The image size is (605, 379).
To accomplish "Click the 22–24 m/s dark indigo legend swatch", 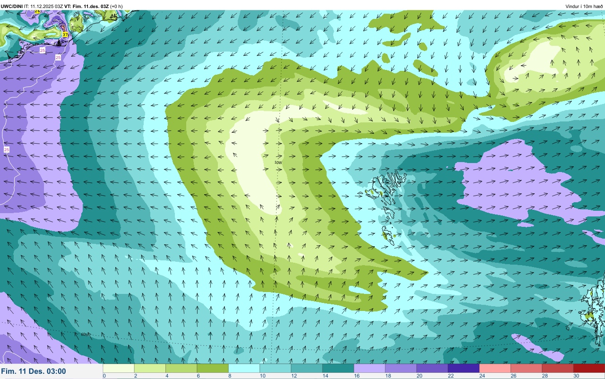I will click(x=464, y=368).
